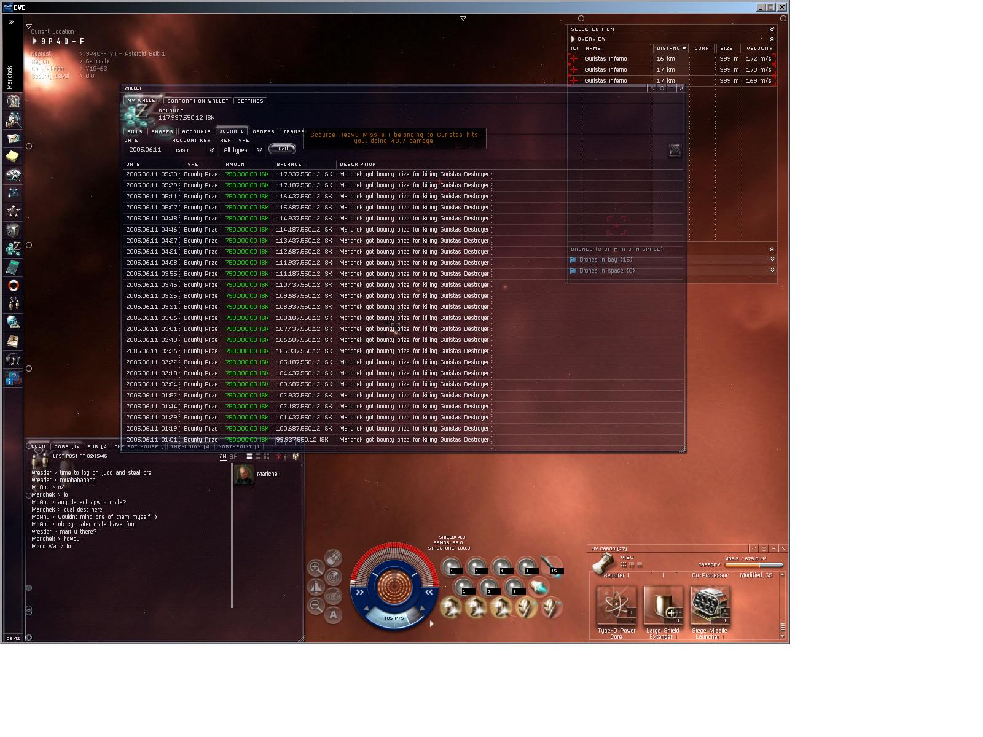The image size is (983, 737).
Task: Open the character sheet from the sidebar
Action: click(14, 101)
